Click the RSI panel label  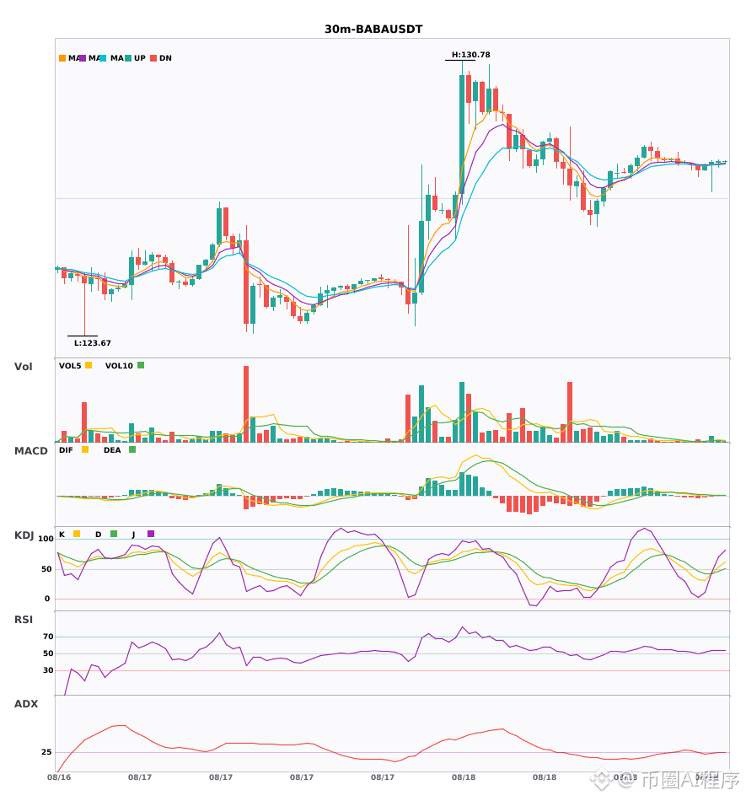pos(24,620)
